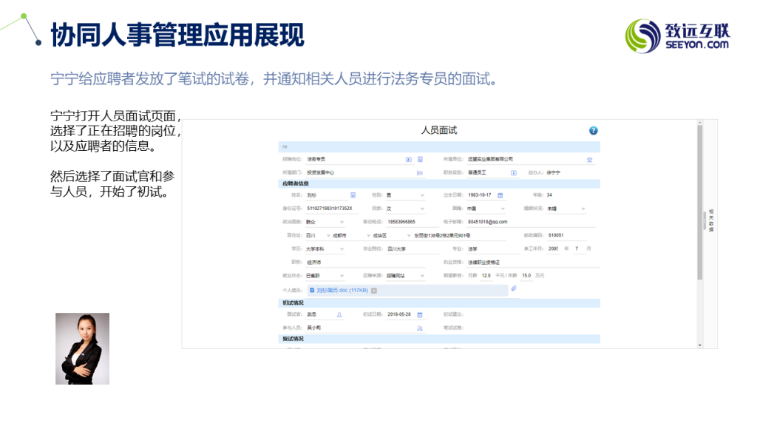Click people selector icon beside 参与人员
The image size is (757, 426).
tap(419, 328)
